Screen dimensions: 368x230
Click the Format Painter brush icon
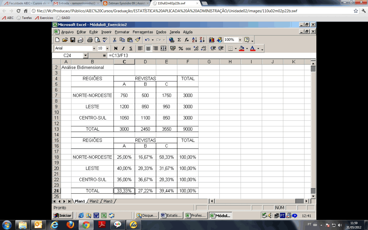tap(138, 40)
